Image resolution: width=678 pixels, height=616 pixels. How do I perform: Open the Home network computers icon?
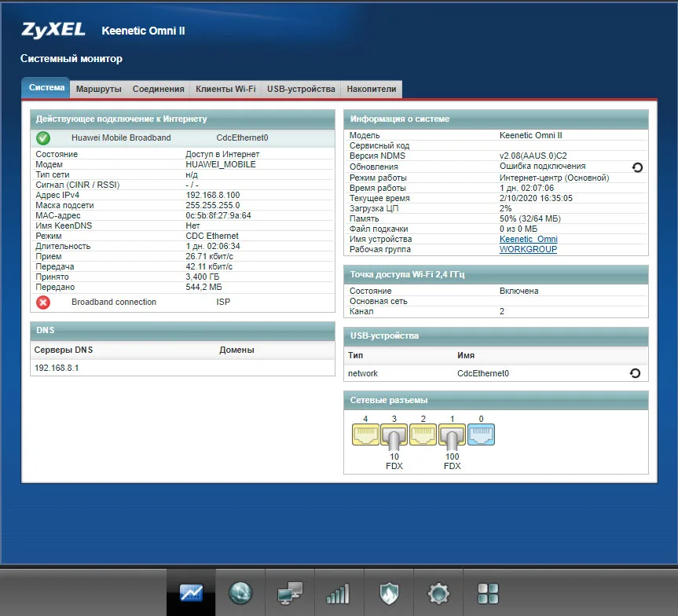tap(290, 592)
